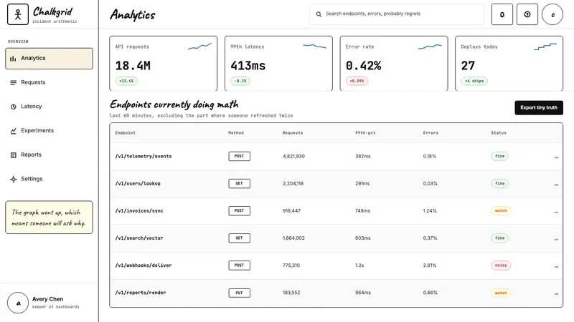Open more options for /v1/telemetry/events row
This screenshot has height=322, width=574.
click(556, 157)
